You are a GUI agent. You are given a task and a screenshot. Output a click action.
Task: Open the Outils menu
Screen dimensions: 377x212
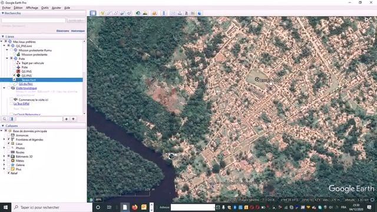(45, 8)
